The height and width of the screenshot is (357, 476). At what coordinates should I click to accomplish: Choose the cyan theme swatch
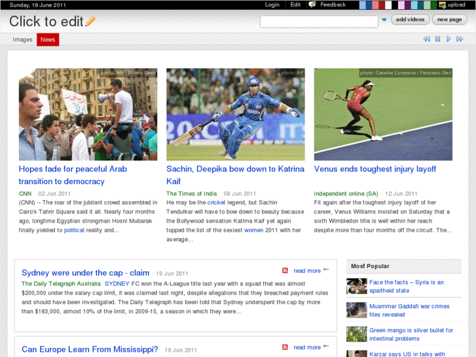414,5
